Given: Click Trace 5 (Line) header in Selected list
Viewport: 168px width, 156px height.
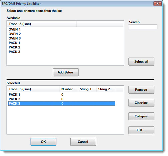Looking at the screenshot, I should coord(33,89).
